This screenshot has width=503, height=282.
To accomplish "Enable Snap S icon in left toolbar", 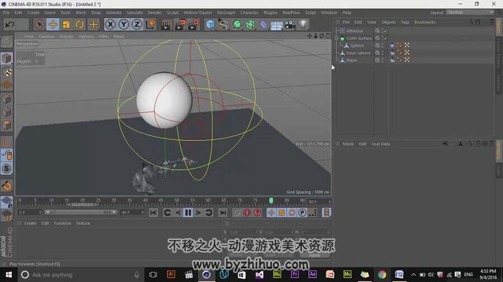I will coord(6,168).
